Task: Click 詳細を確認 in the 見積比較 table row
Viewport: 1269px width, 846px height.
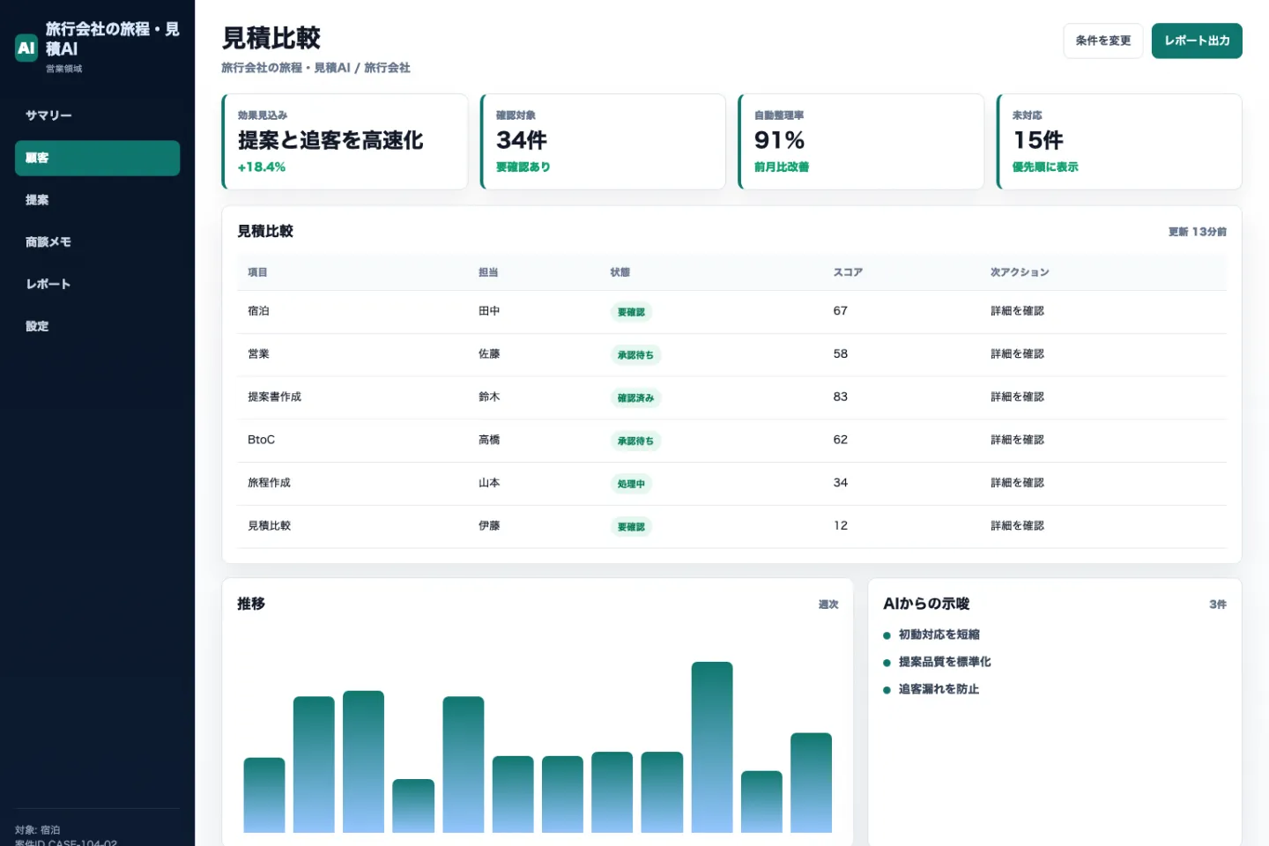Action: click(x=1017, y=526)
